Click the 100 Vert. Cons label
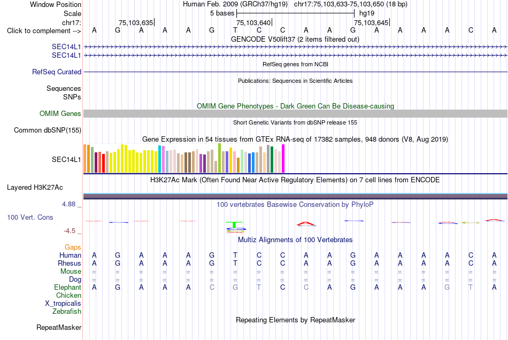This screenshot has width=508, height=340. (x=30, y=217)
